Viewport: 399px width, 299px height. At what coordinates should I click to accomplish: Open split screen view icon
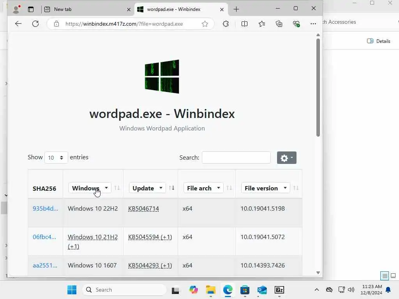pos(244,24)
